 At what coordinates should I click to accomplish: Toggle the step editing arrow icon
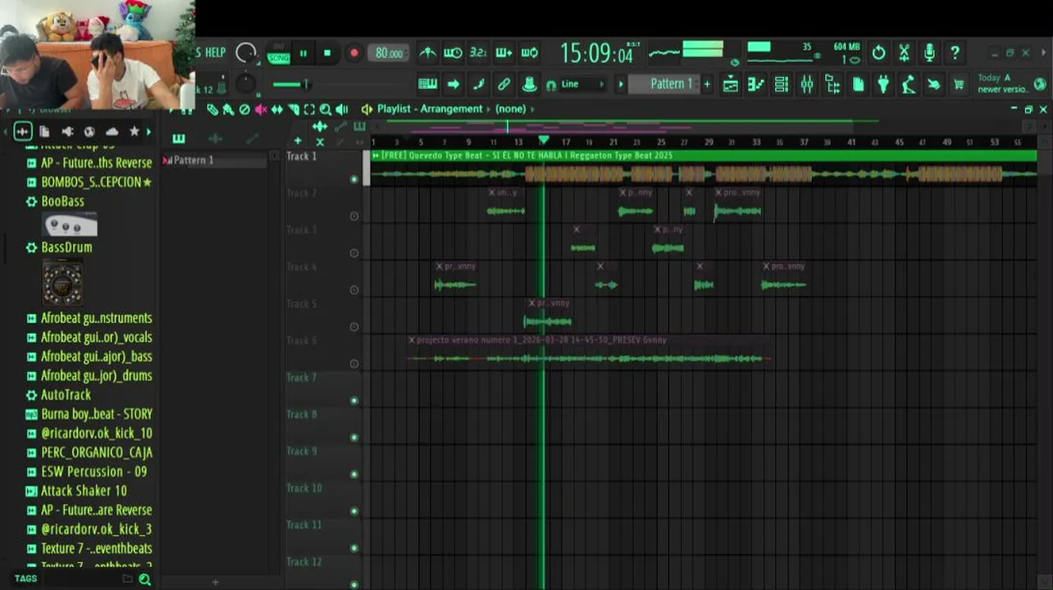click(453, 84)
